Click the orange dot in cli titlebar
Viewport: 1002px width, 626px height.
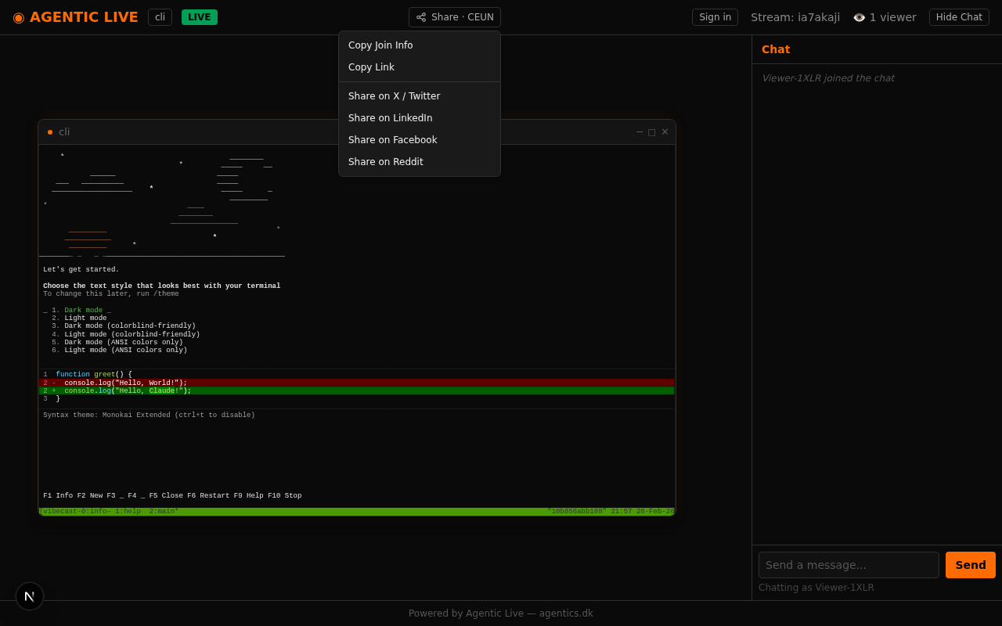click(50, 132)
